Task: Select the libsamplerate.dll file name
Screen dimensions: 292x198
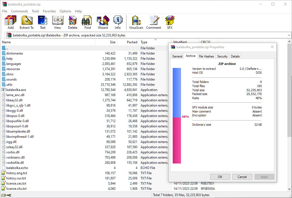Action: tap(18, 132)
